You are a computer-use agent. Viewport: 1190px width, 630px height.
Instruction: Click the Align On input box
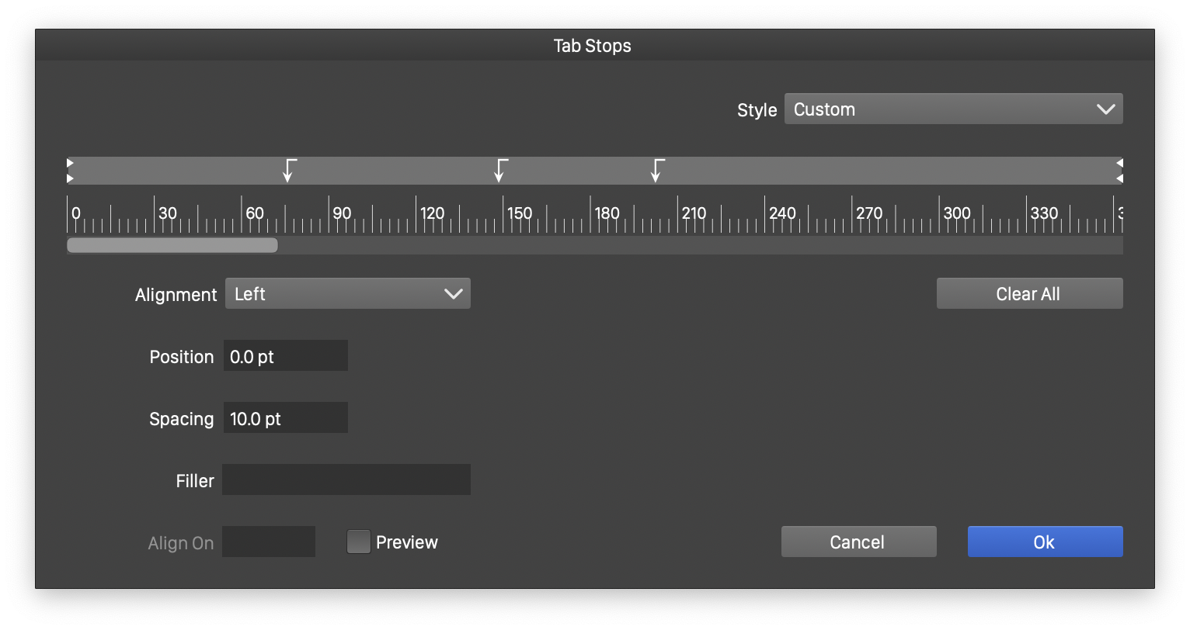pos(269,542)
